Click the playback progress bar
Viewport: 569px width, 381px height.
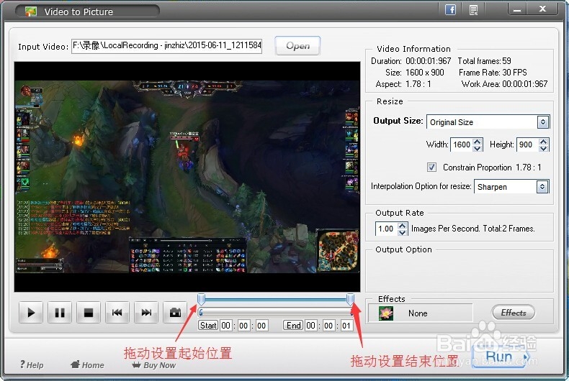[x=276, y=312]
